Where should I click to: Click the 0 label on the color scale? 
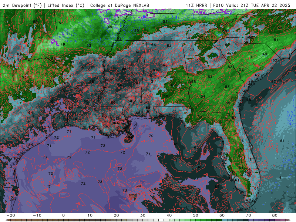coord(63,215)
